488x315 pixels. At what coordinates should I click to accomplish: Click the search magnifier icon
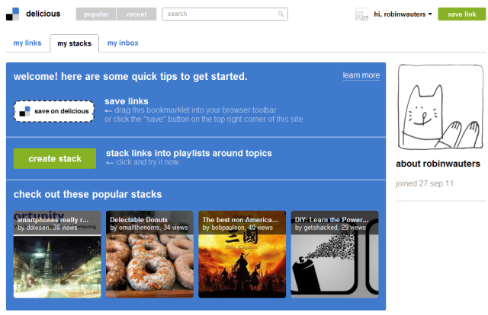tap(281, 14)
